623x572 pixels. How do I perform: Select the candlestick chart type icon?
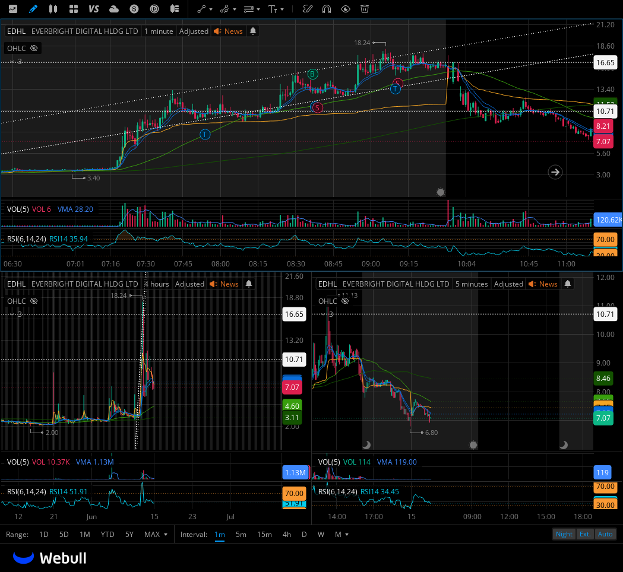pos(53,9)
